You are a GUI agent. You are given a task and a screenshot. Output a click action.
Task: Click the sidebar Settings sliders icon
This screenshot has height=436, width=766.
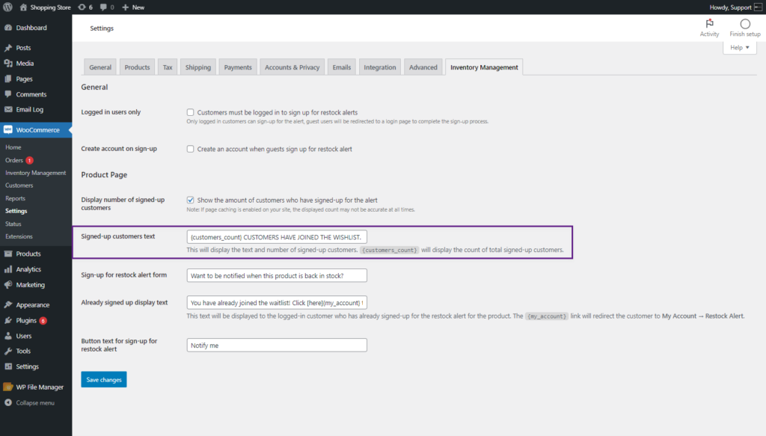[8, 366]
